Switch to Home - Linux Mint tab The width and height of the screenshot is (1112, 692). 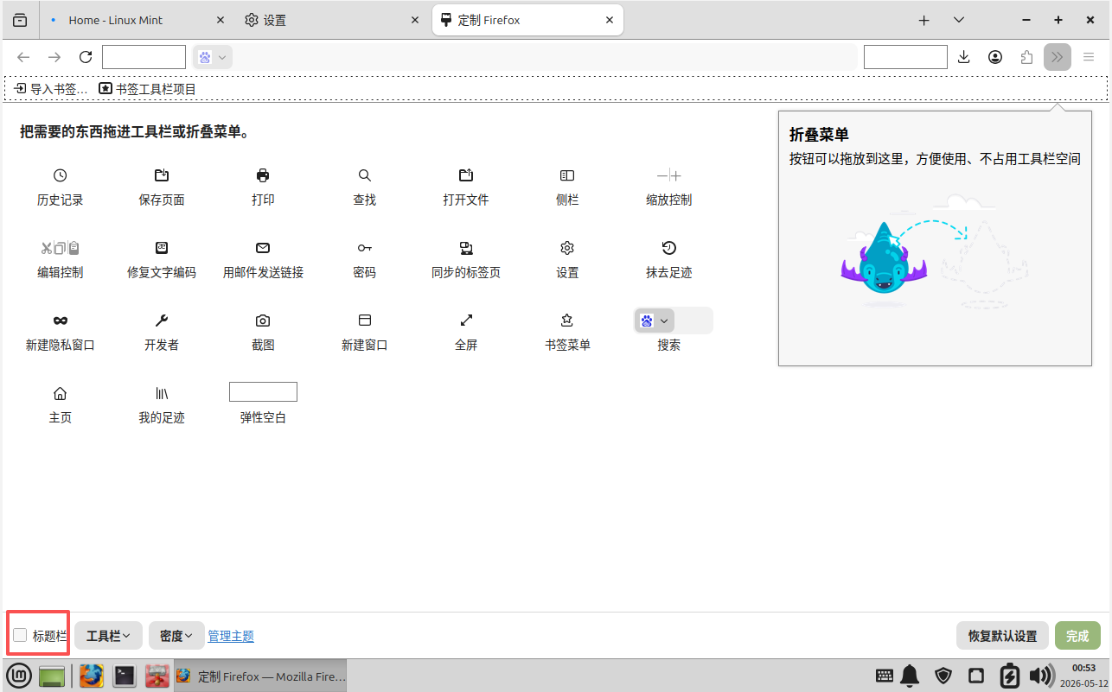click(137, 20)
